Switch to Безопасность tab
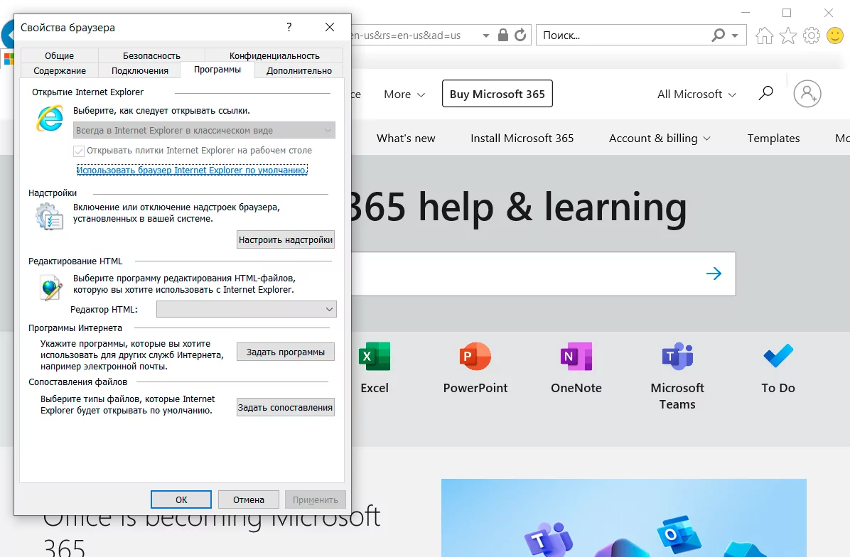 (x=151, y=55)
